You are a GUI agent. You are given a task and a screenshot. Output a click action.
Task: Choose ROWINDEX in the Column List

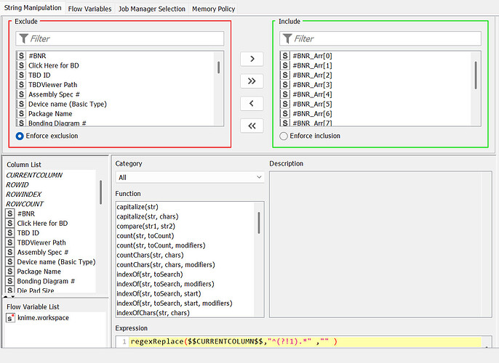[24, 195]
